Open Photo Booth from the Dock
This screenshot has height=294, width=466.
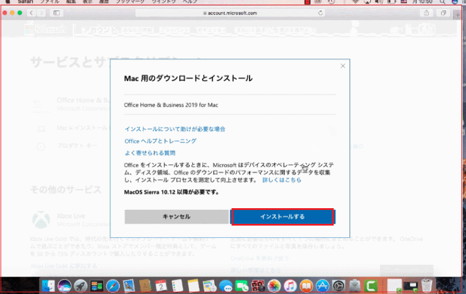(x=258, y=286)
